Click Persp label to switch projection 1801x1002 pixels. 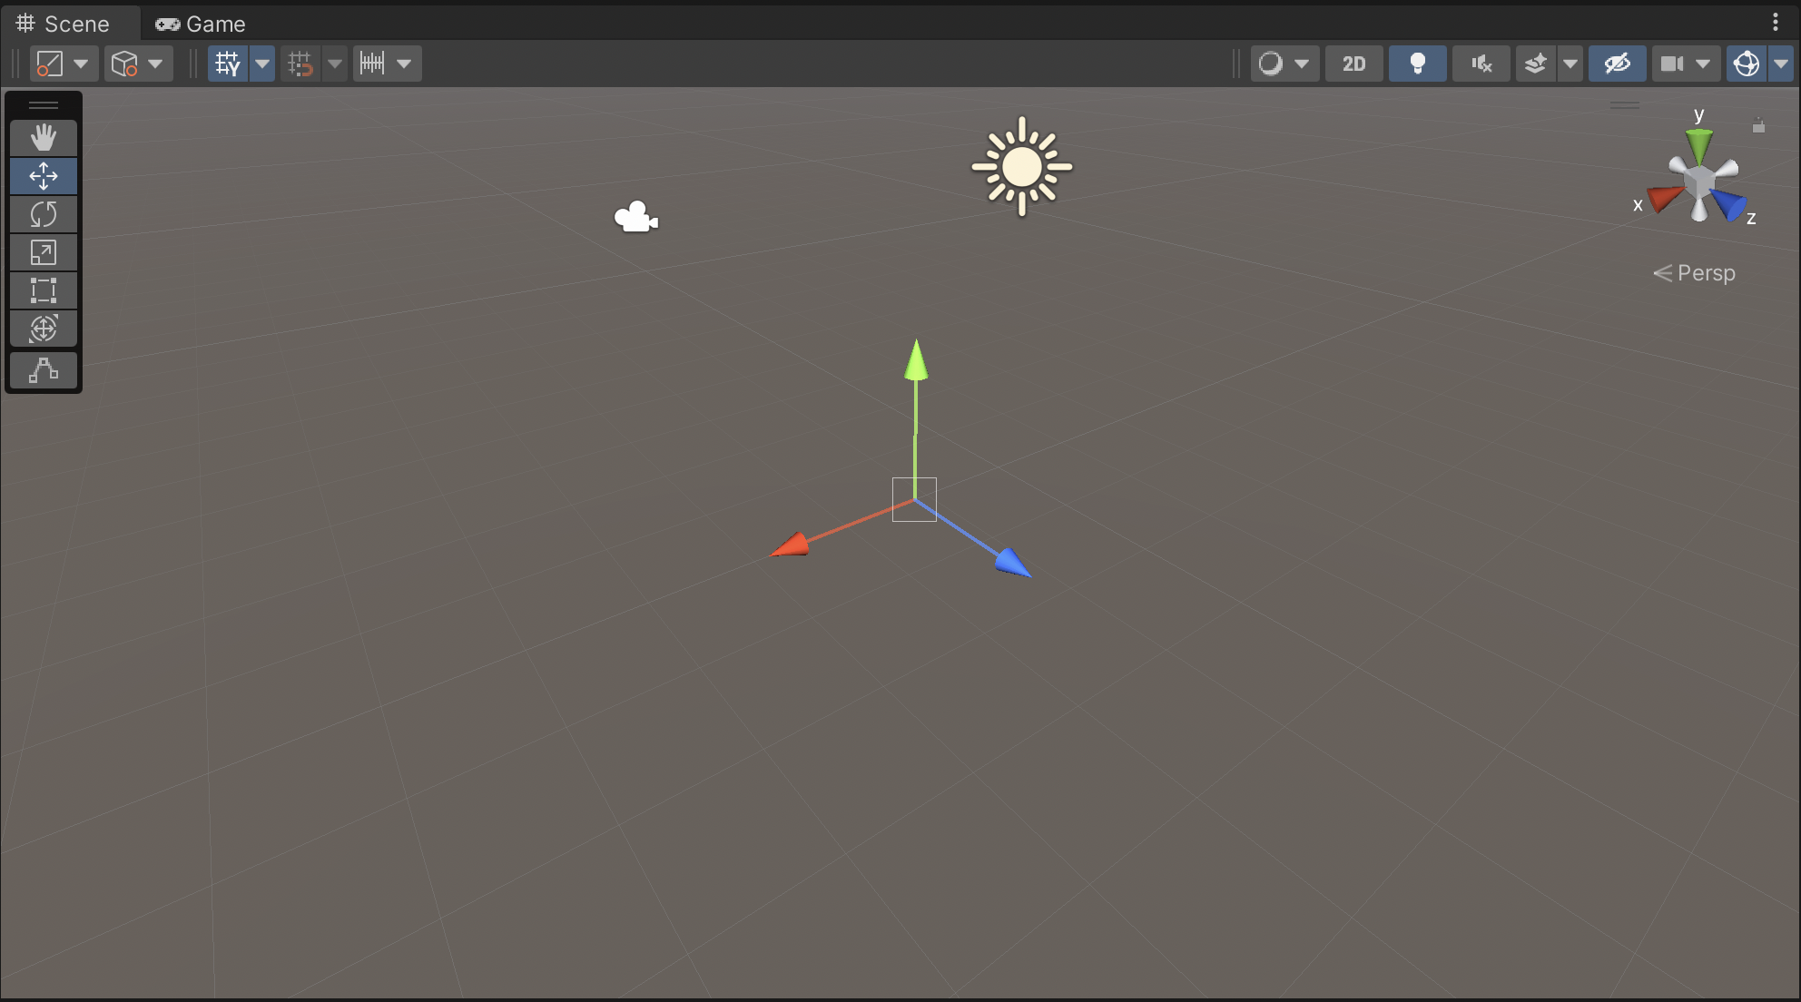pyautogui.click(x=1705, y=273)
